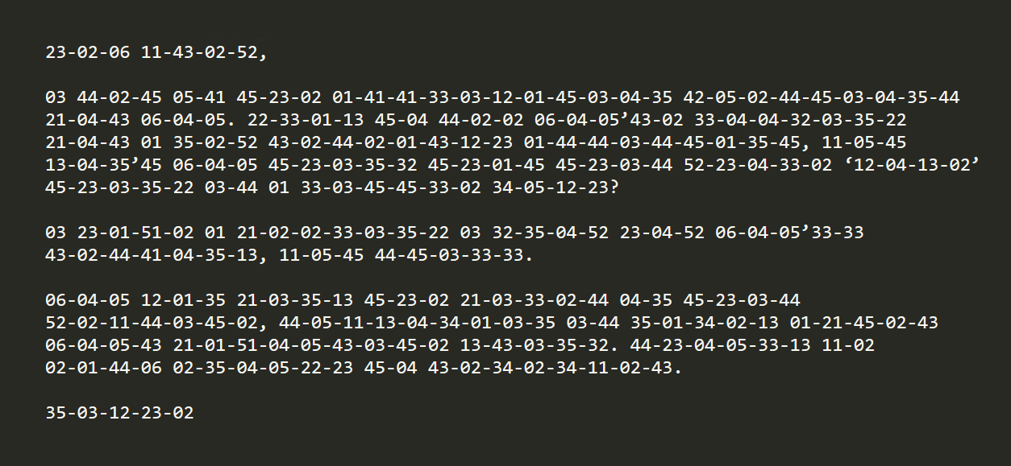The height and width of the screenshot is (466, 1011).
Task: Click the greeting code 23-02-06
Action: [88, 53]
